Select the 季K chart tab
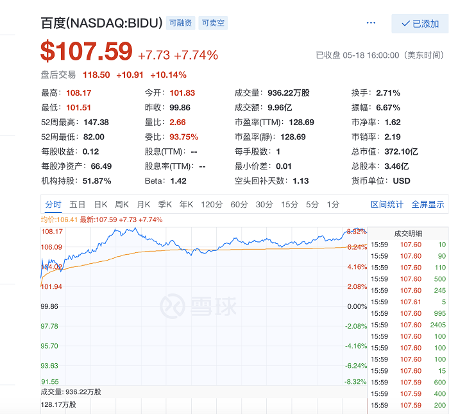 (165, 205)
